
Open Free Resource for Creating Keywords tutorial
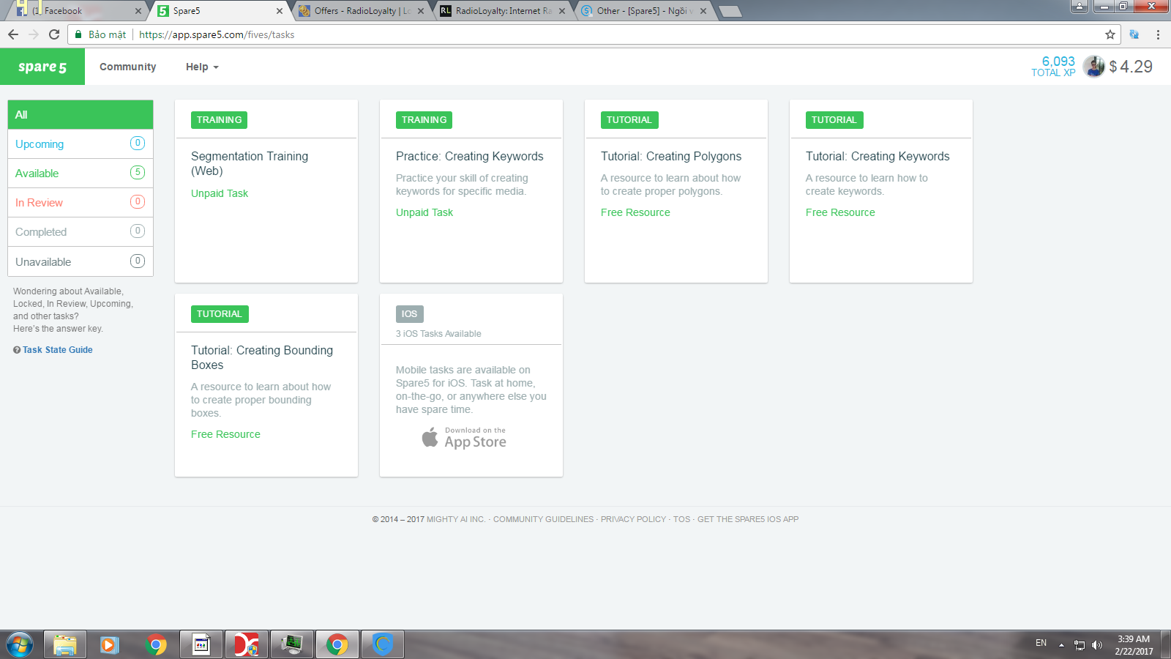840,212
